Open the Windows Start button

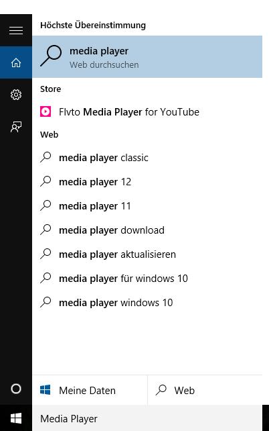16,418
